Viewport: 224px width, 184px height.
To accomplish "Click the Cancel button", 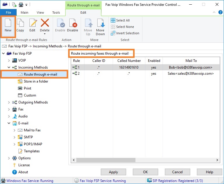I will [x=177, y=172].
